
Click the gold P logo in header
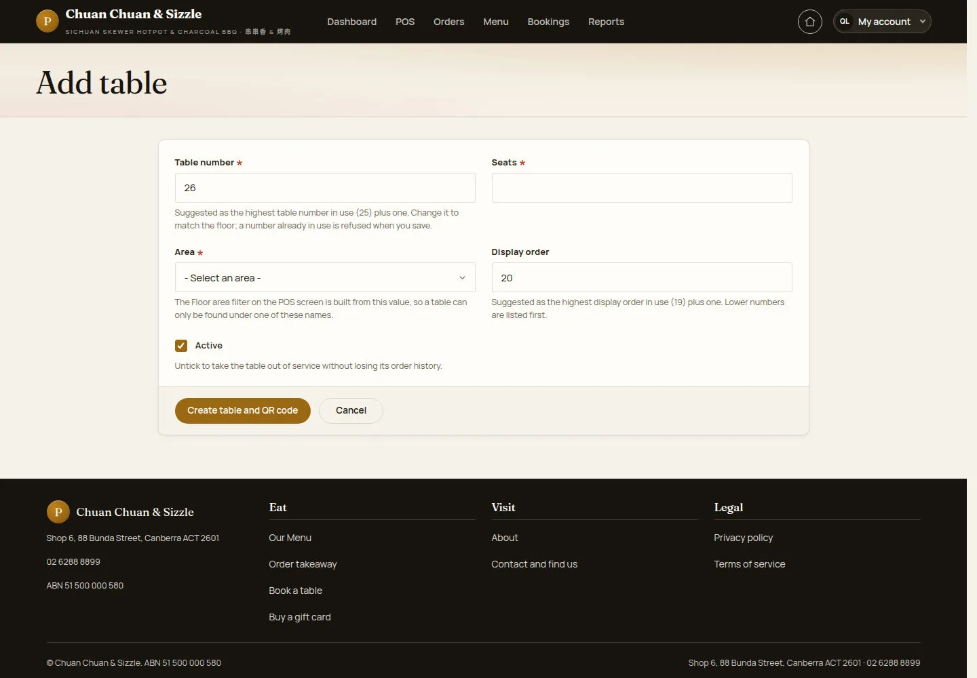coord(47,21)
